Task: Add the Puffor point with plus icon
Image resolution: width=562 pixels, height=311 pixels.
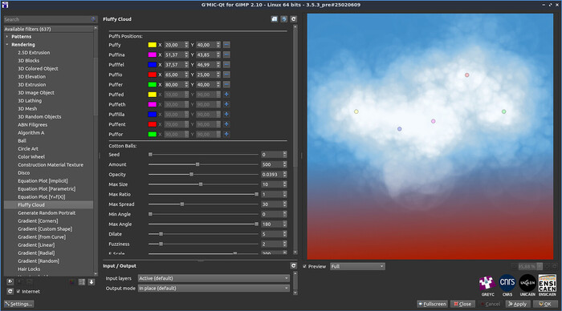Action: [x=226, y=134]
